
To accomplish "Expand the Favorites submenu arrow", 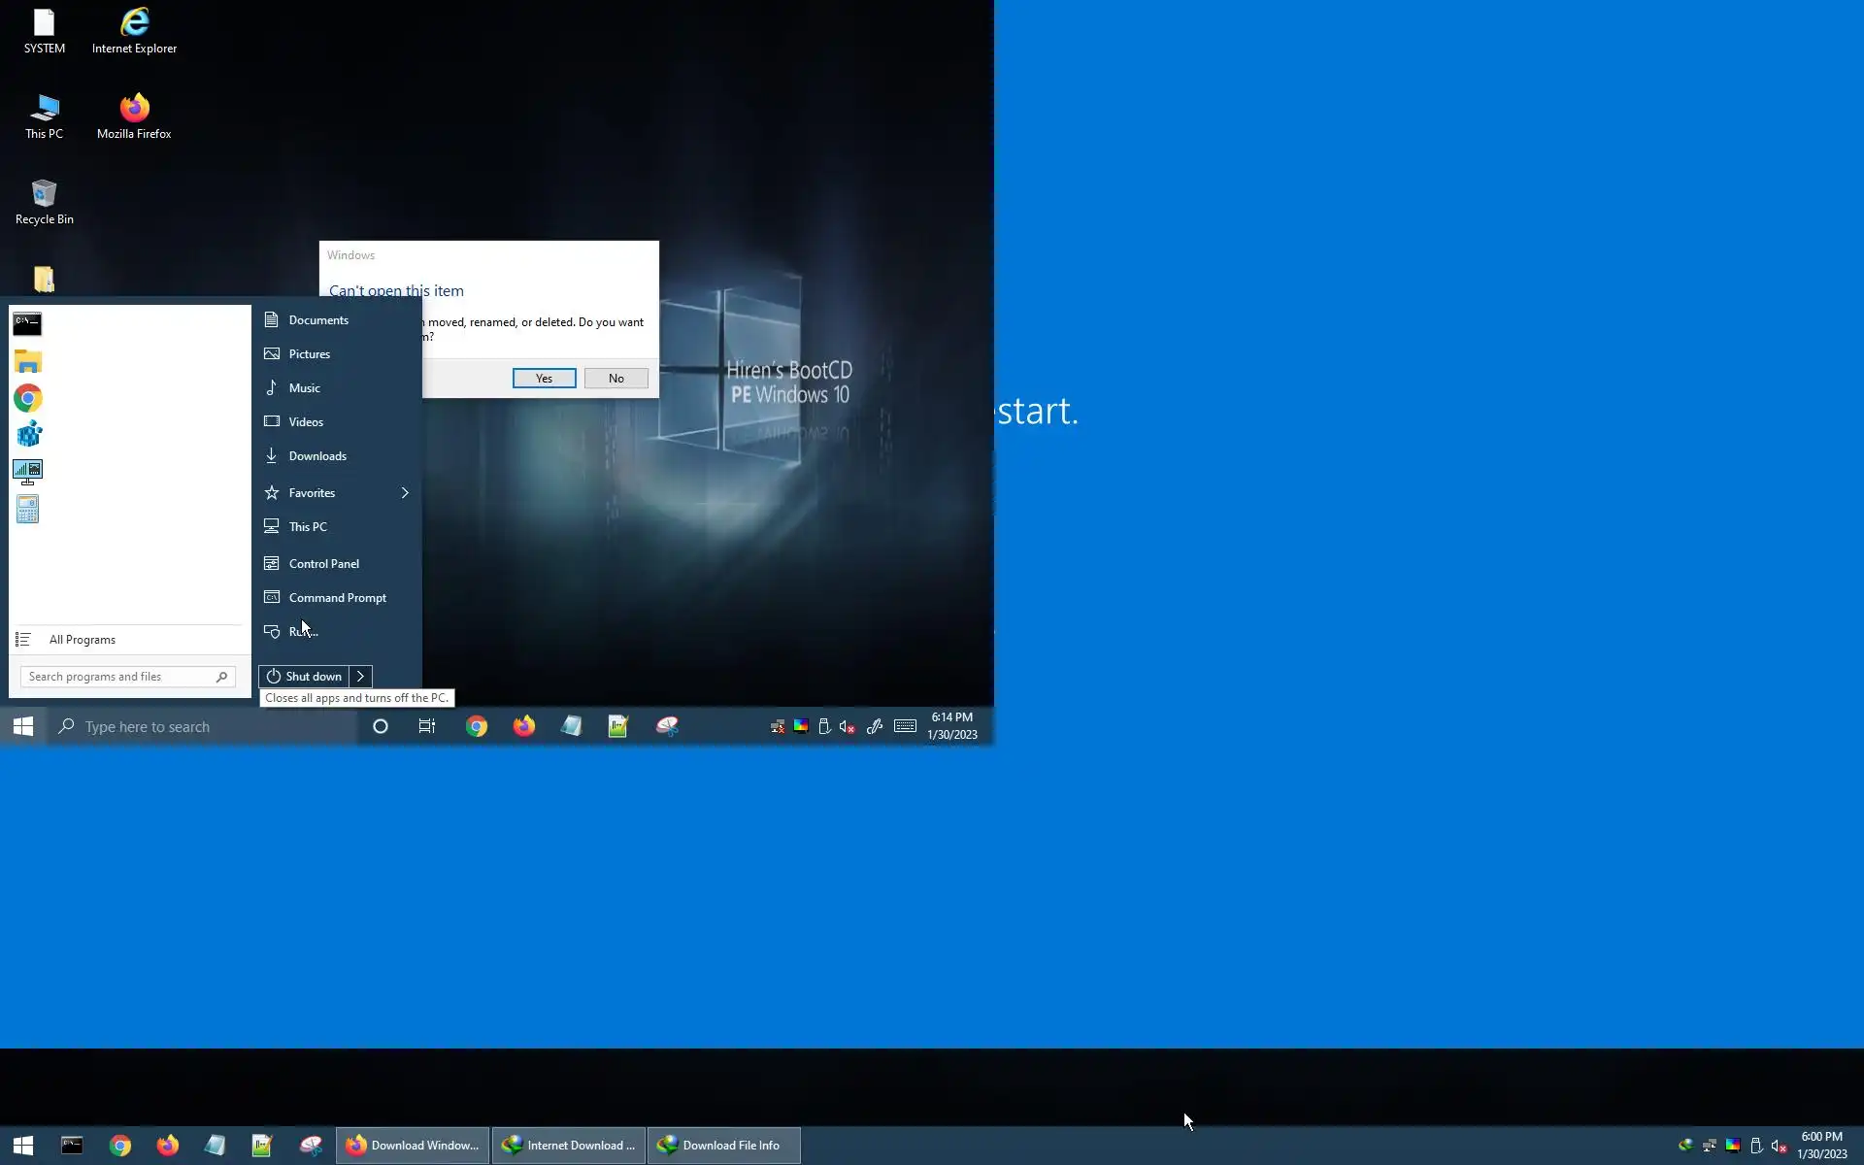I will 405,493.
